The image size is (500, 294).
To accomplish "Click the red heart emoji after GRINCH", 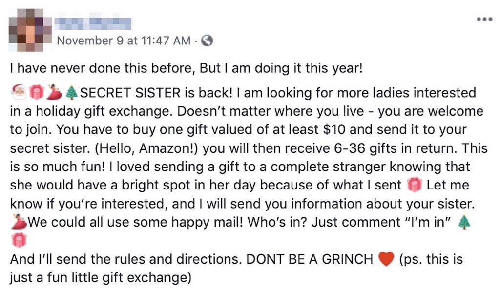I will click(x=386, y=259).
